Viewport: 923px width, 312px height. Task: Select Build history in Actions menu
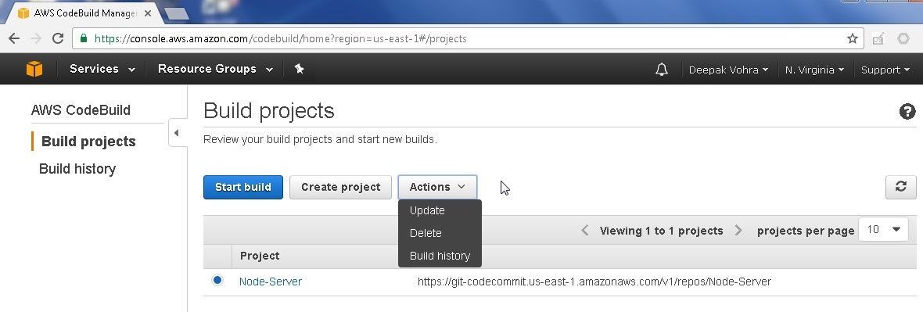440,256
